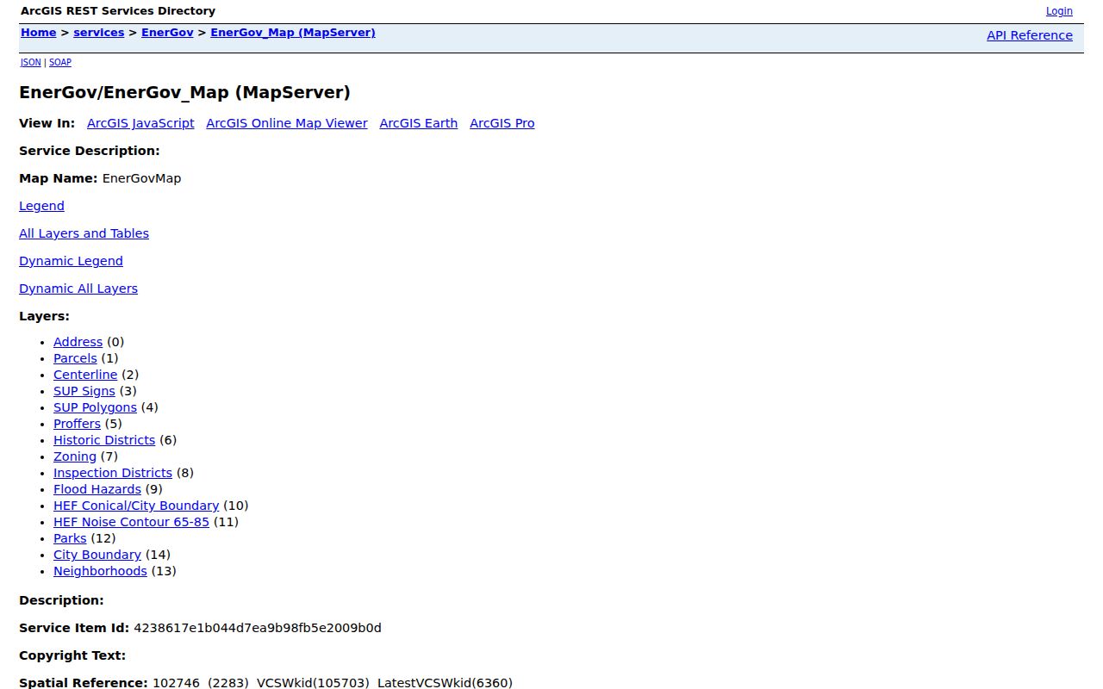Image resolution: width=1103 pixels, height=689 pixels.
Task: Open the Parcels layer
Action: pos(75,358)
